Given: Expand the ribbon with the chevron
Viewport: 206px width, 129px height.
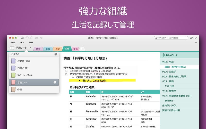Looking at the screenshot, I should (196, 43).
